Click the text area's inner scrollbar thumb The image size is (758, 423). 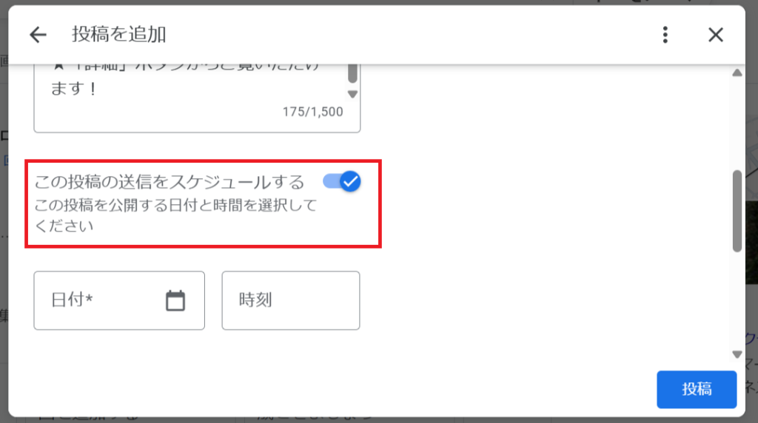353,73
